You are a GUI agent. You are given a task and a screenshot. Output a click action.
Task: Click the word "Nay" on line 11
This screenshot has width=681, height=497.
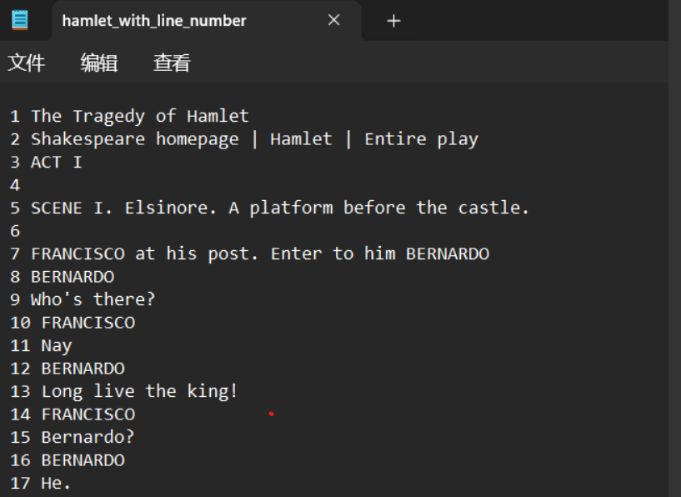57,345
